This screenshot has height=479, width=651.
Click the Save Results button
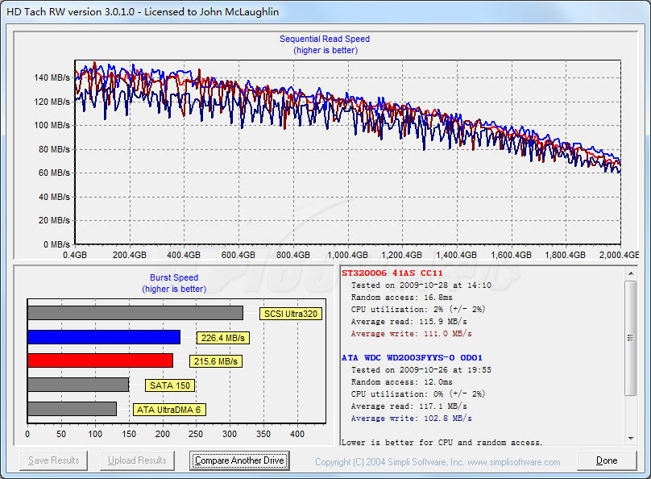[x=53, y=460]
